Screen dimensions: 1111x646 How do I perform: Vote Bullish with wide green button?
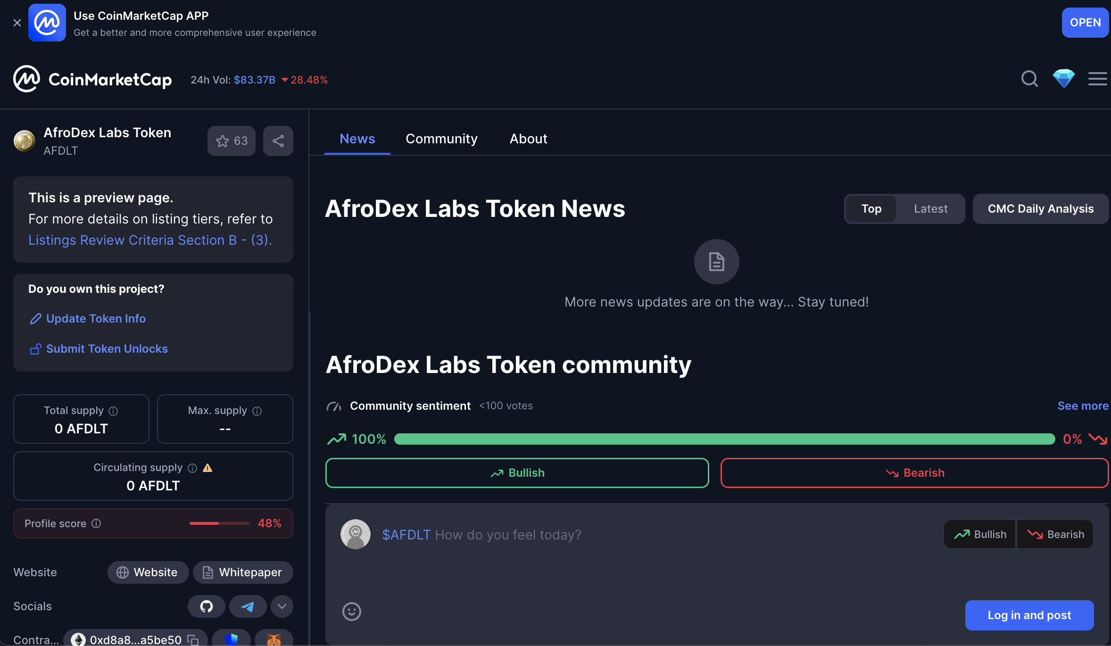coord(517,473)
